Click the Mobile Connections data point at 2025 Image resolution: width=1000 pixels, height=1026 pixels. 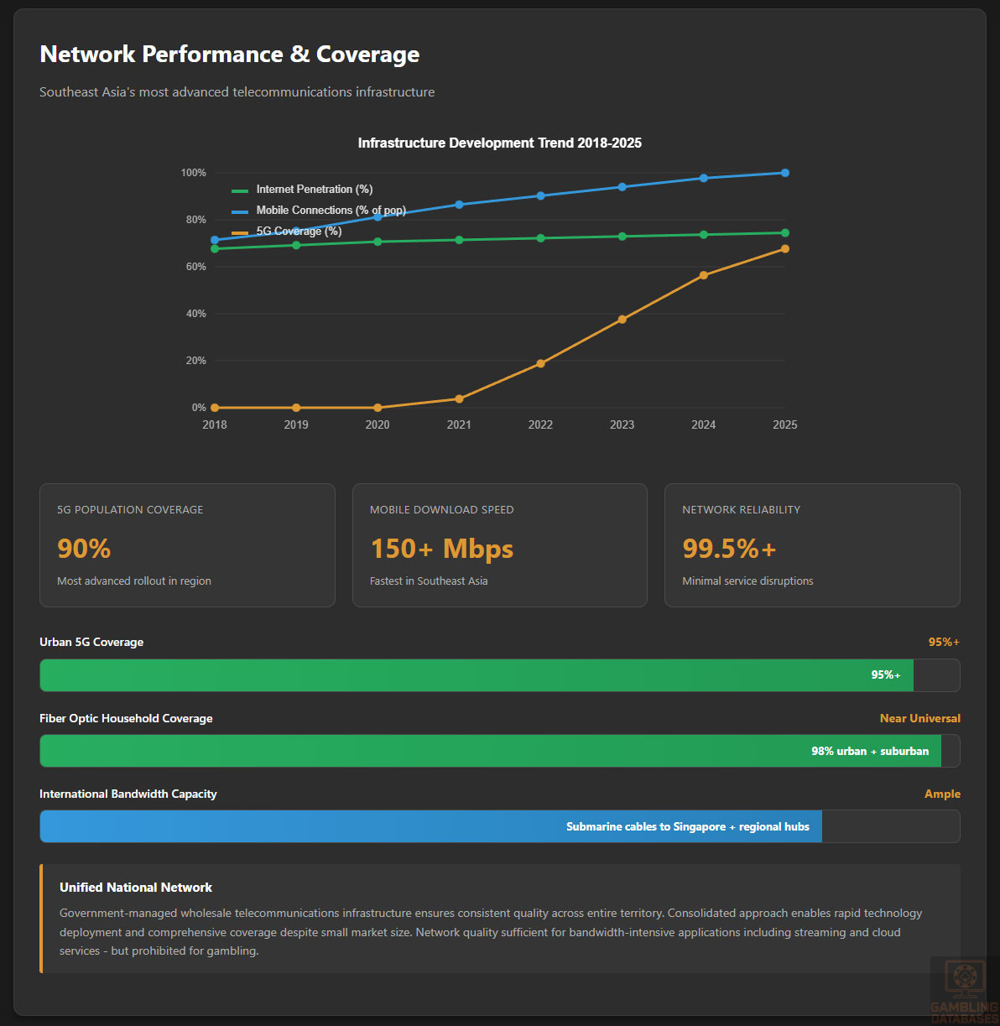click(785, 173)
